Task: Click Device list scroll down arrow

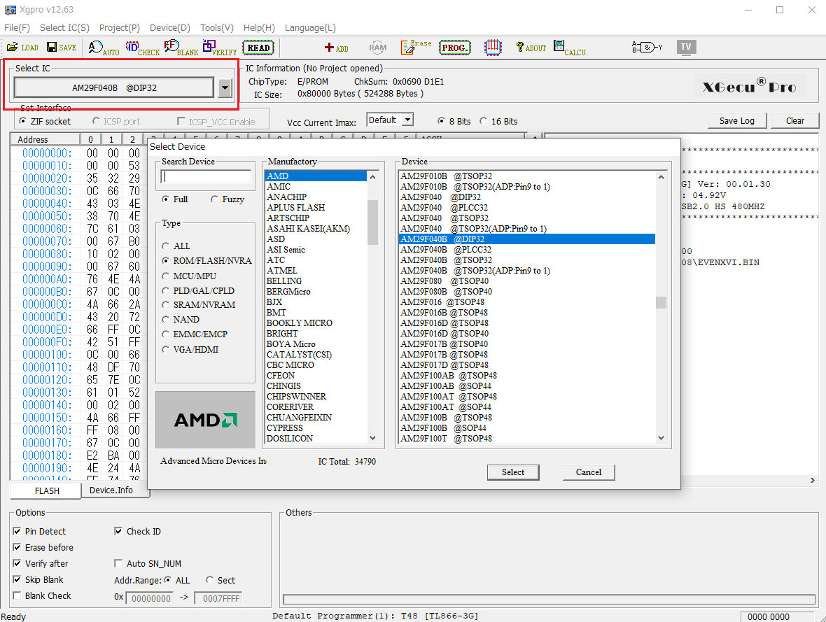Action: tap(661, 438)
